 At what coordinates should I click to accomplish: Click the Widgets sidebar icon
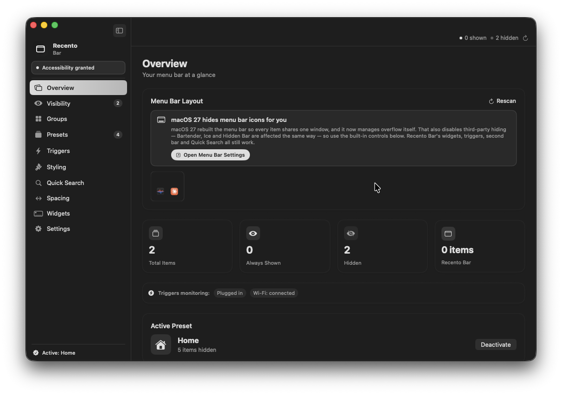pos(38,213)
